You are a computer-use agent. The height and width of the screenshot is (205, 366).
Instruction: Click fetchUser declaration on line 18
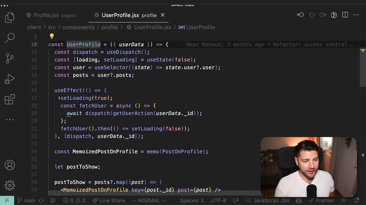[x=93, y=105]
